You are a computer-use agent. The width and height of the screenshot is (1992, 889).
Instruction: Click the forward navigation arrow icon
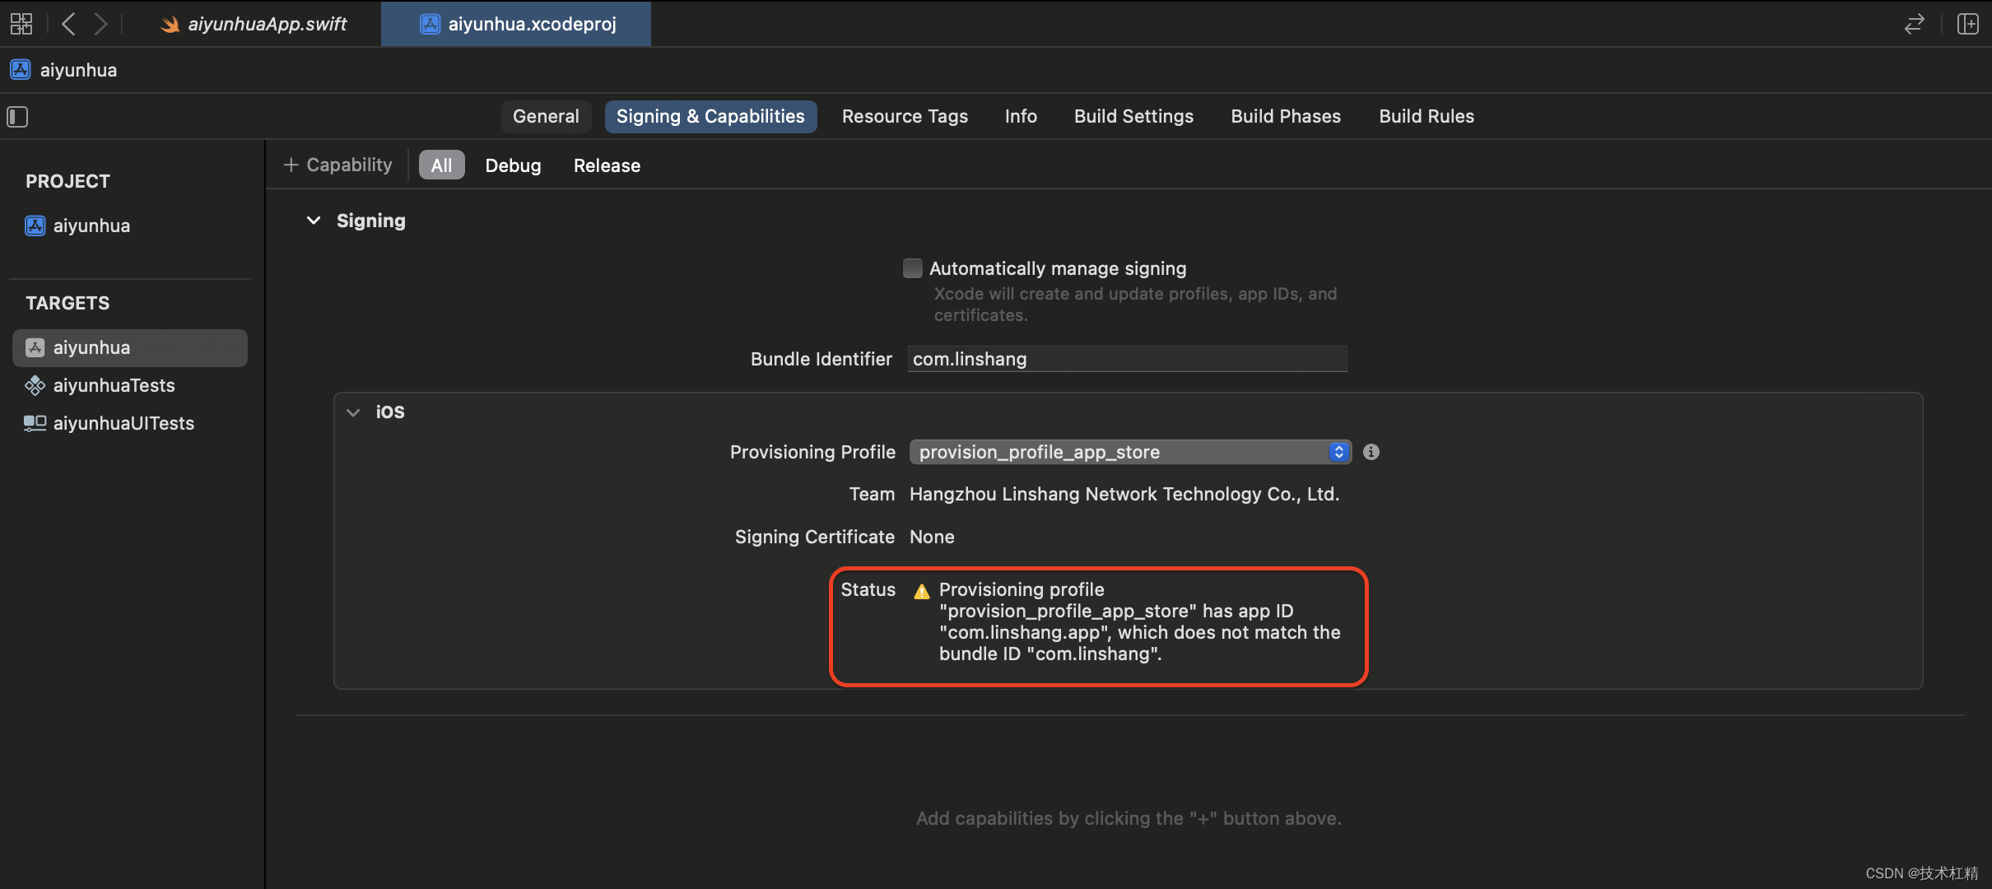click(99, 23)
